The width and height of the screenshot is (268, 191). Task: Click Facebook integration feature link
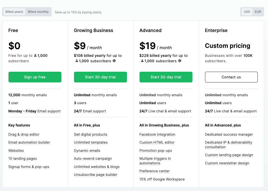(157, 134)
